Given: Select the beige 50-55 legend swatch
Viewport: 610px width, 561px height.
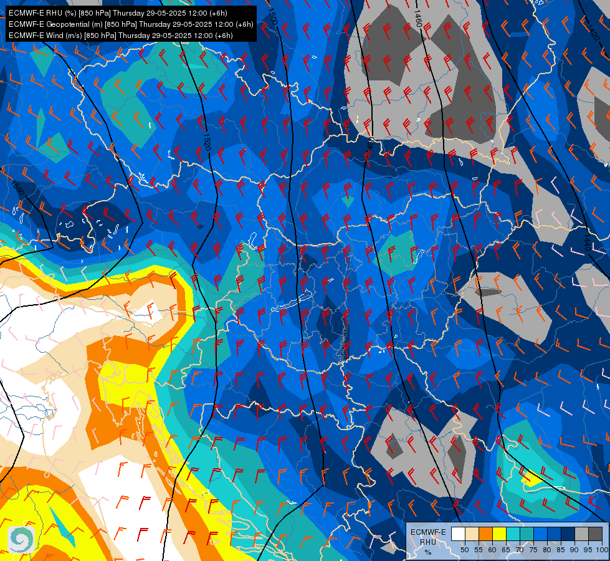Looking at the screenshot, I should 472,534.
